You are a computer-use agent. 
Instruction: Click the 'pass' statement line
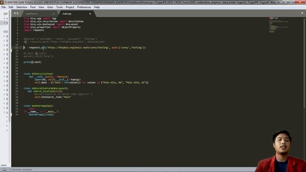32,109
